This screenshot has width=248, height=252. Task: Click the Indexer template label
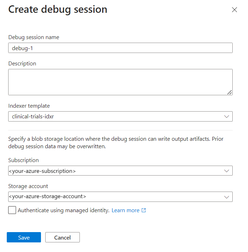click(29, 106)
